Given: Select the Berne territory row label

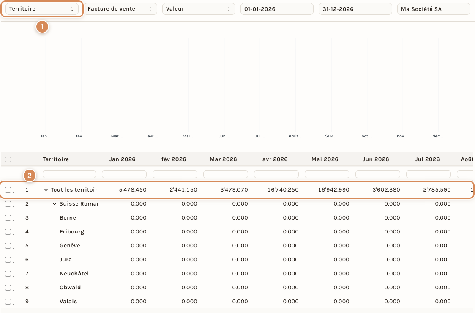Looking at the screenshot, I should (68, 218).
